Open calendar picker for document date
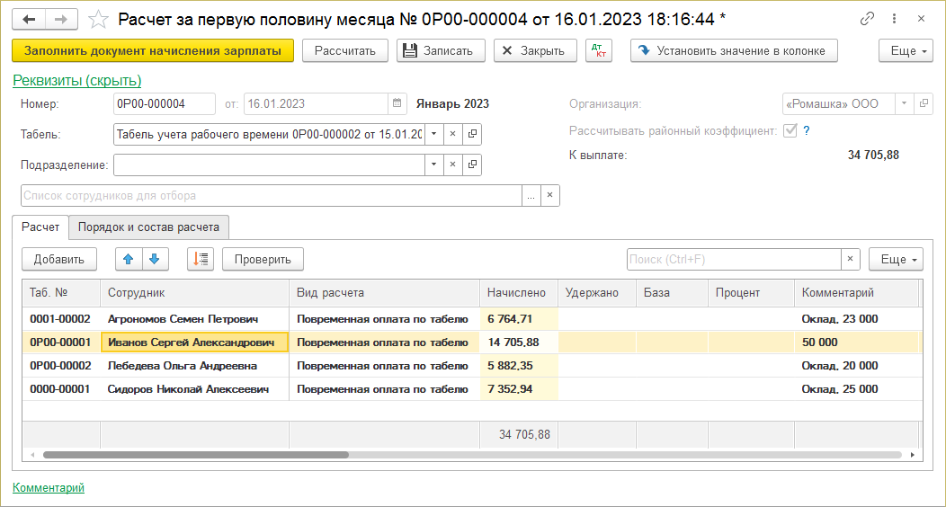The height and width of the screenshot is (507, 946). click(x=397, y=103)
